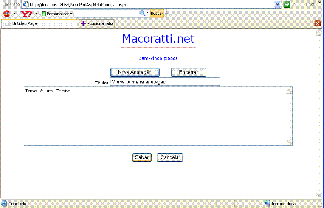This screenshot has height=208, width=324.
Task: Click the Encerrar button
Action: (x=189, y=72)
